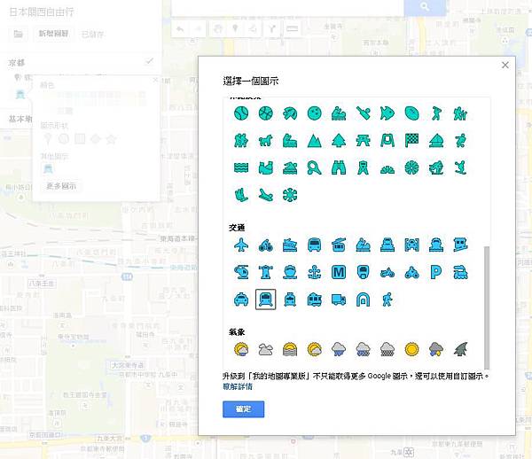The image size is (532, 459).
Task: Select the airplane icon
Action: [241, 245]
